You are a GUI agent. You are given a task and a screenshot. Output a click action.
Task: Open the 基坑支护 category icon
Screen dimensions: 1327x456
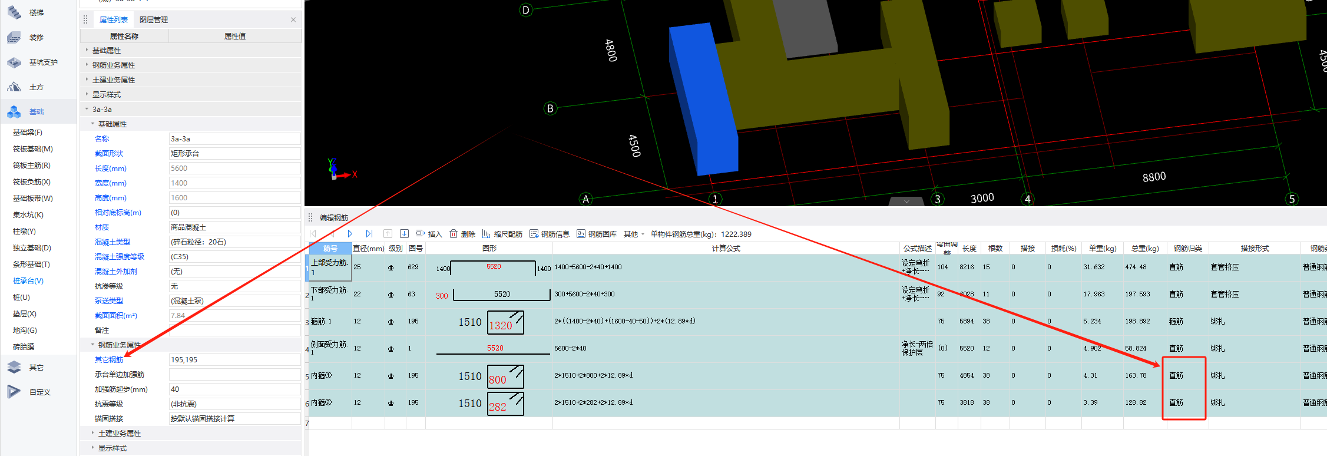15,62
